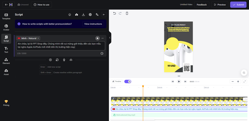Open the How to use guide

click(x=41, y=5)
